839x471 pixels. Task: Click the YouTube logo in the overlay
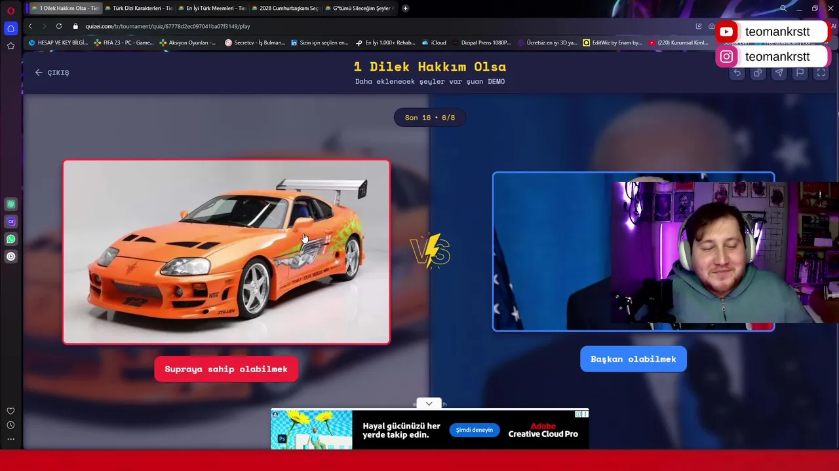[726, 31]
